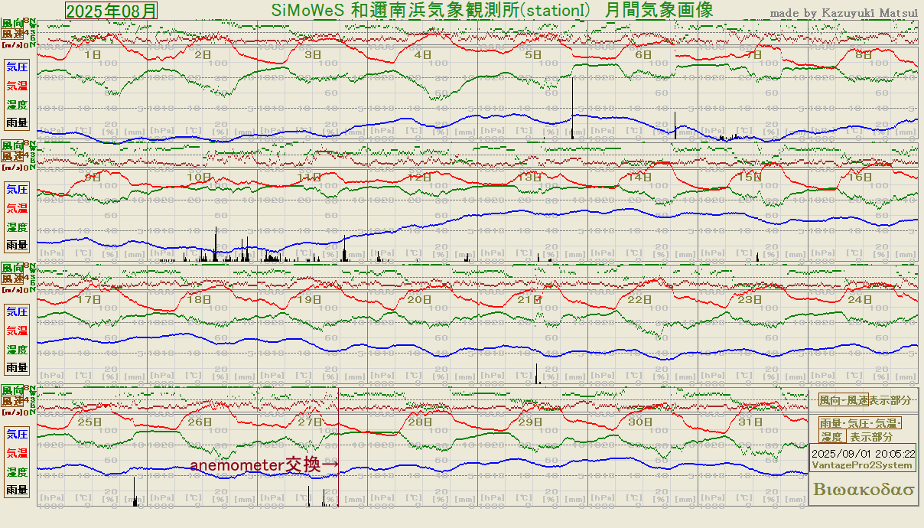Click the VantagePro2System label
The image size is (924, 528).
(x=862, y=465)
